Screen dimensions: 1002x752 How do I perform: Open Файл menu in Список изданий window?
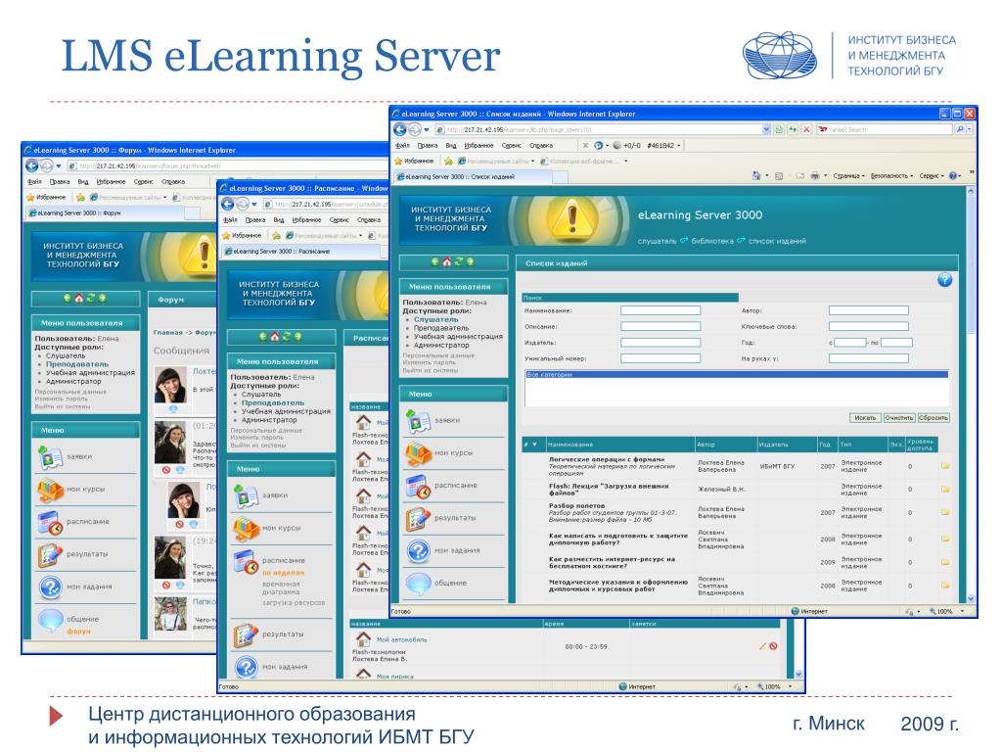(x=402, y=145)
